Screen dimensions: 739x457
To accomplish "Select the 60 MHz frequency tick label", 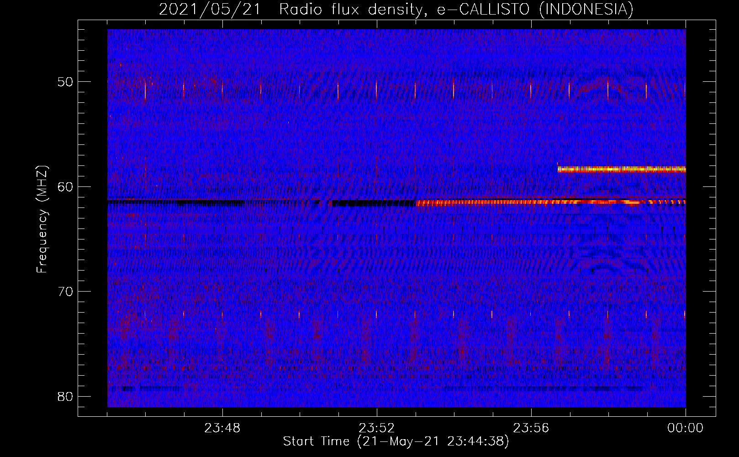I will tap(65, 187).
